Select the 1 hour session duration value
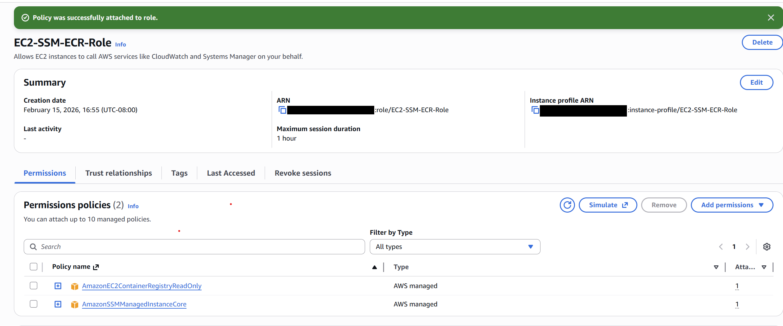 pos(287,138)
